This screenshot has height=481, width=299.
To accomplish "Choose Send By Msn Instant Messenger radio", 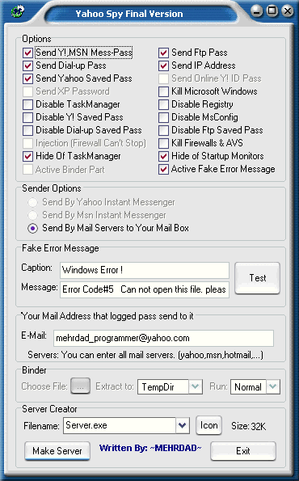I will click(x=33, y=215).
